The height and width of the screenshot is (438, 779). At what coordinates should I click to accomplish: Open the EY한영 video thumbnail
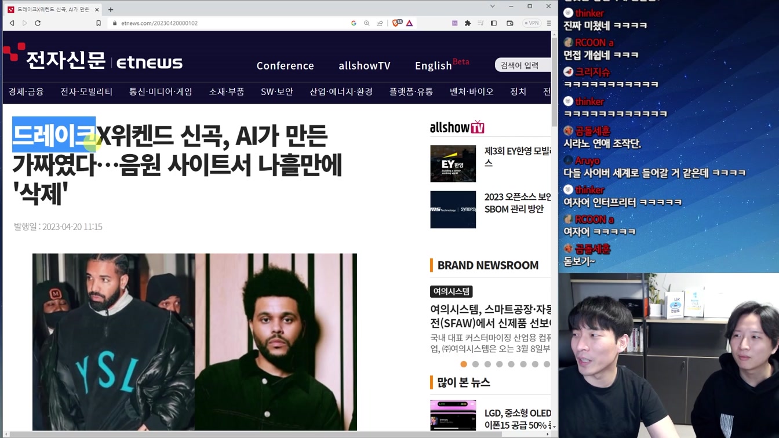(x=453, y=163)
